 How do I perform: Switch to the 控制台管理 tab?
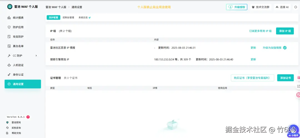point(68,17)
